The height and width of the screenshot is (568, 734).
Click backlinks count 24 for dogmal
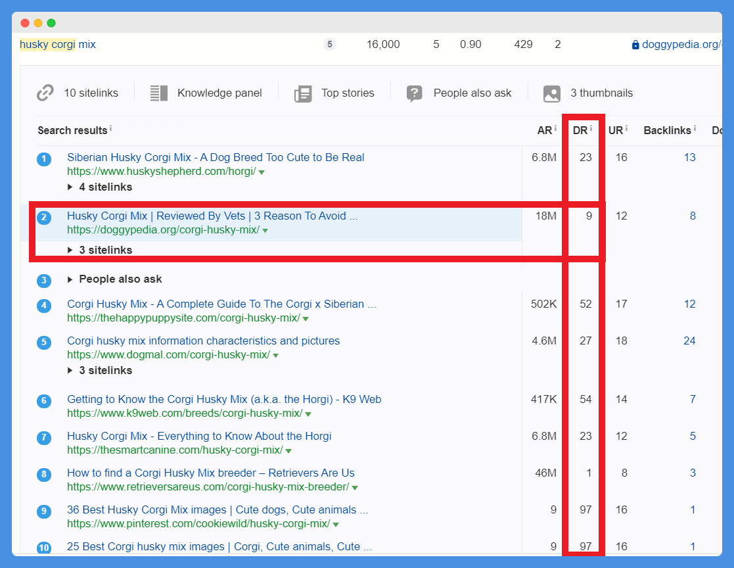(689, 341)
